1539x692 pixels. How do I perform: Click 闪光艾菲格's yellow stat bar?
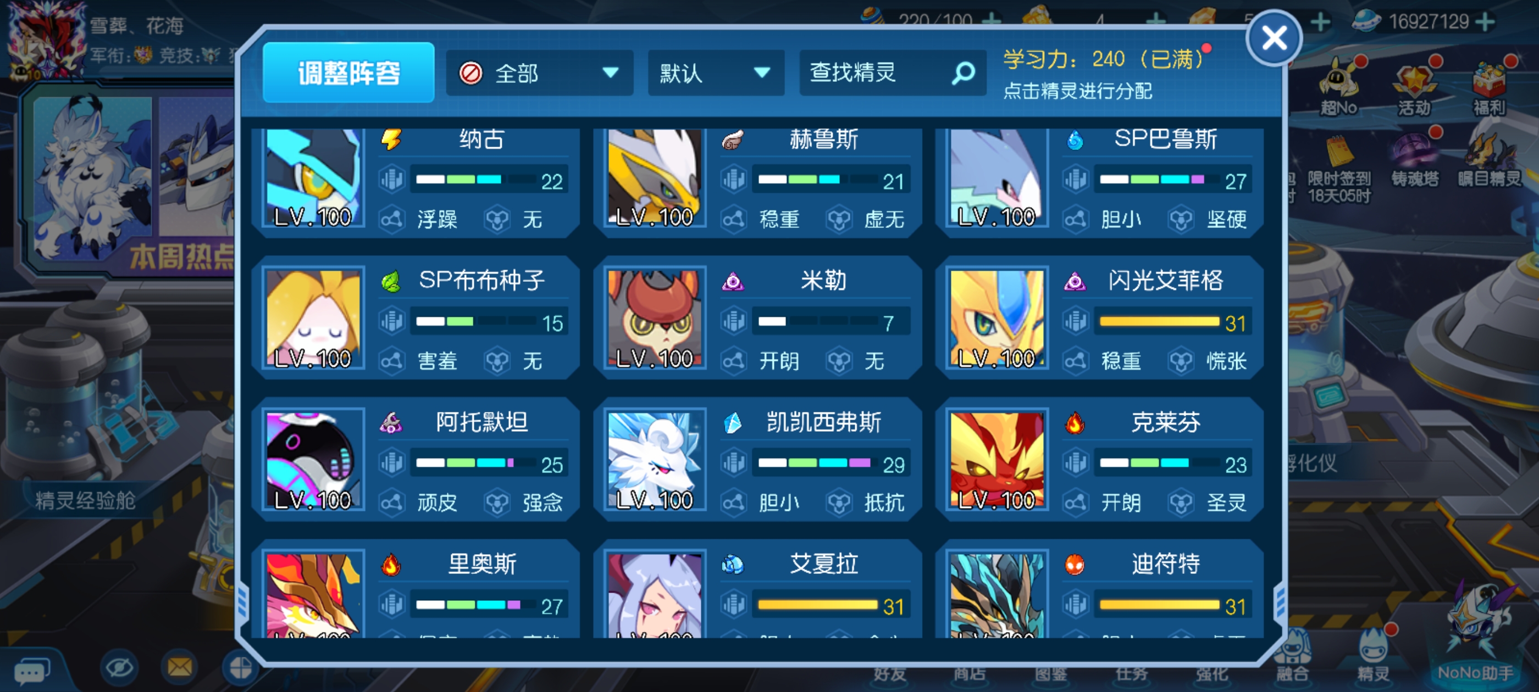(1159, 322)
